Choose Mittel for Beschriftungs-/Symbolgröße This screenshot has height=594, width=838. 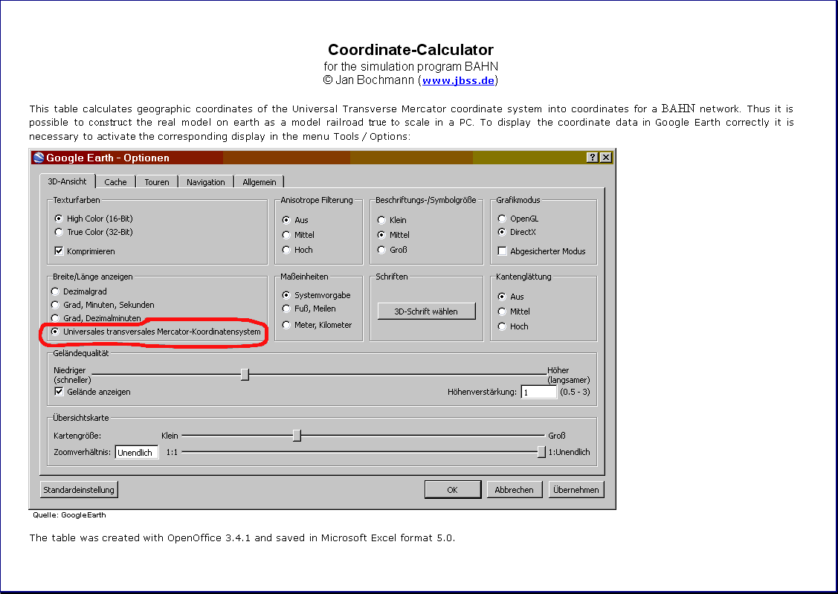(394, 235)
